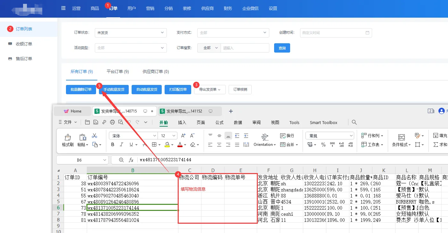Increase font size with A+ icon
448x233 pixels.
click(x=183, y=136)
